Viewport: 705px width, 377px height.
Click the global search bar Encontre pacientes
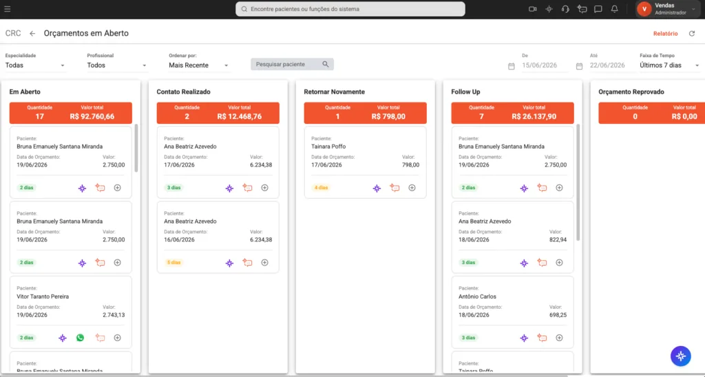tap(350, 9)
